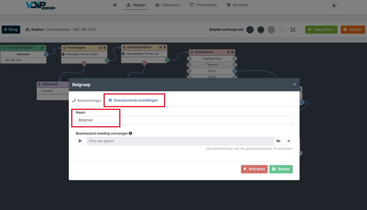
Task: Select the medium gray background swatch
Action: click(x=271, y=30)
